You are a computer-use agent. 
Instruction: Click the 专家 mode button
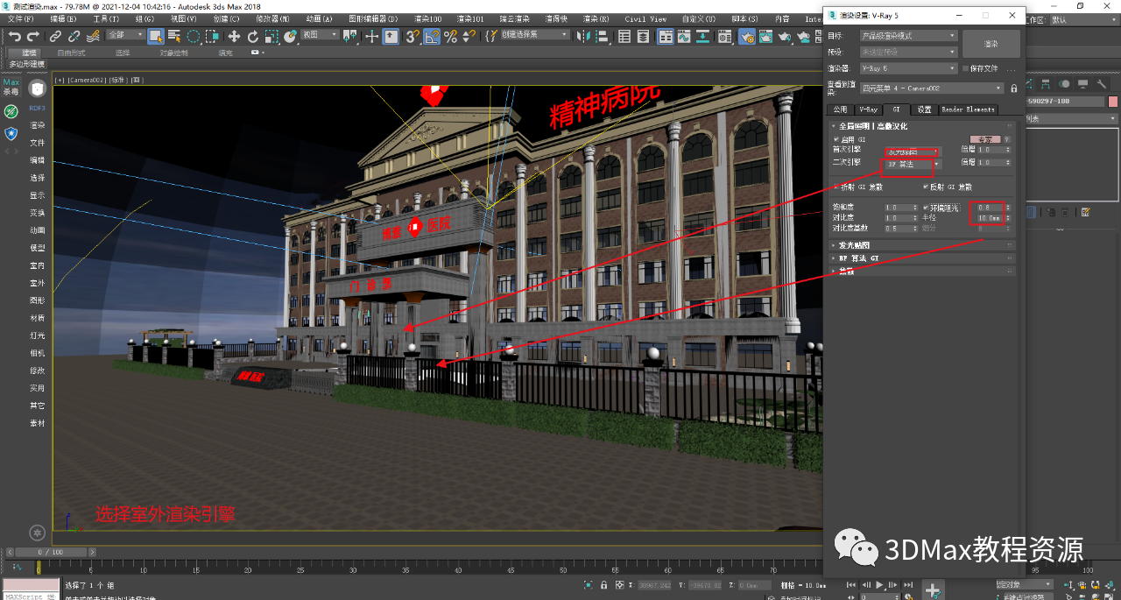click(x=984, y=139)
